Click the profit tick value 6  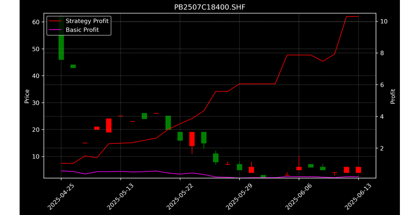pos(382,85)
